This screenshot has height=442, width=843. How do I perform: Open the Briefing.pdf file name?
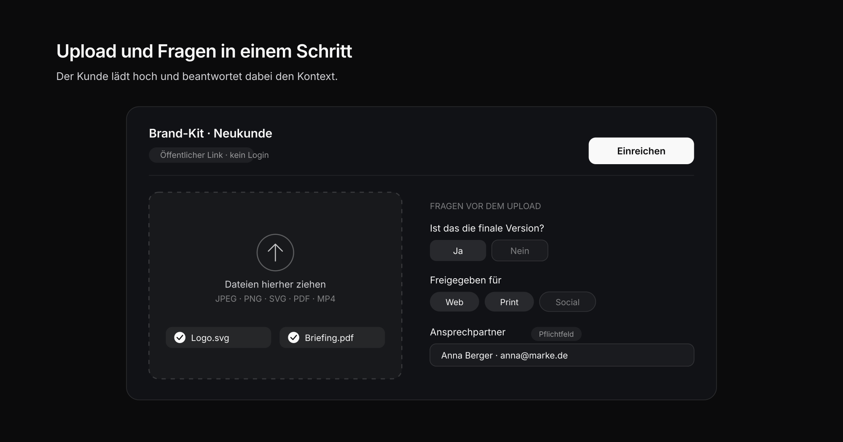[x=329, y=338]
